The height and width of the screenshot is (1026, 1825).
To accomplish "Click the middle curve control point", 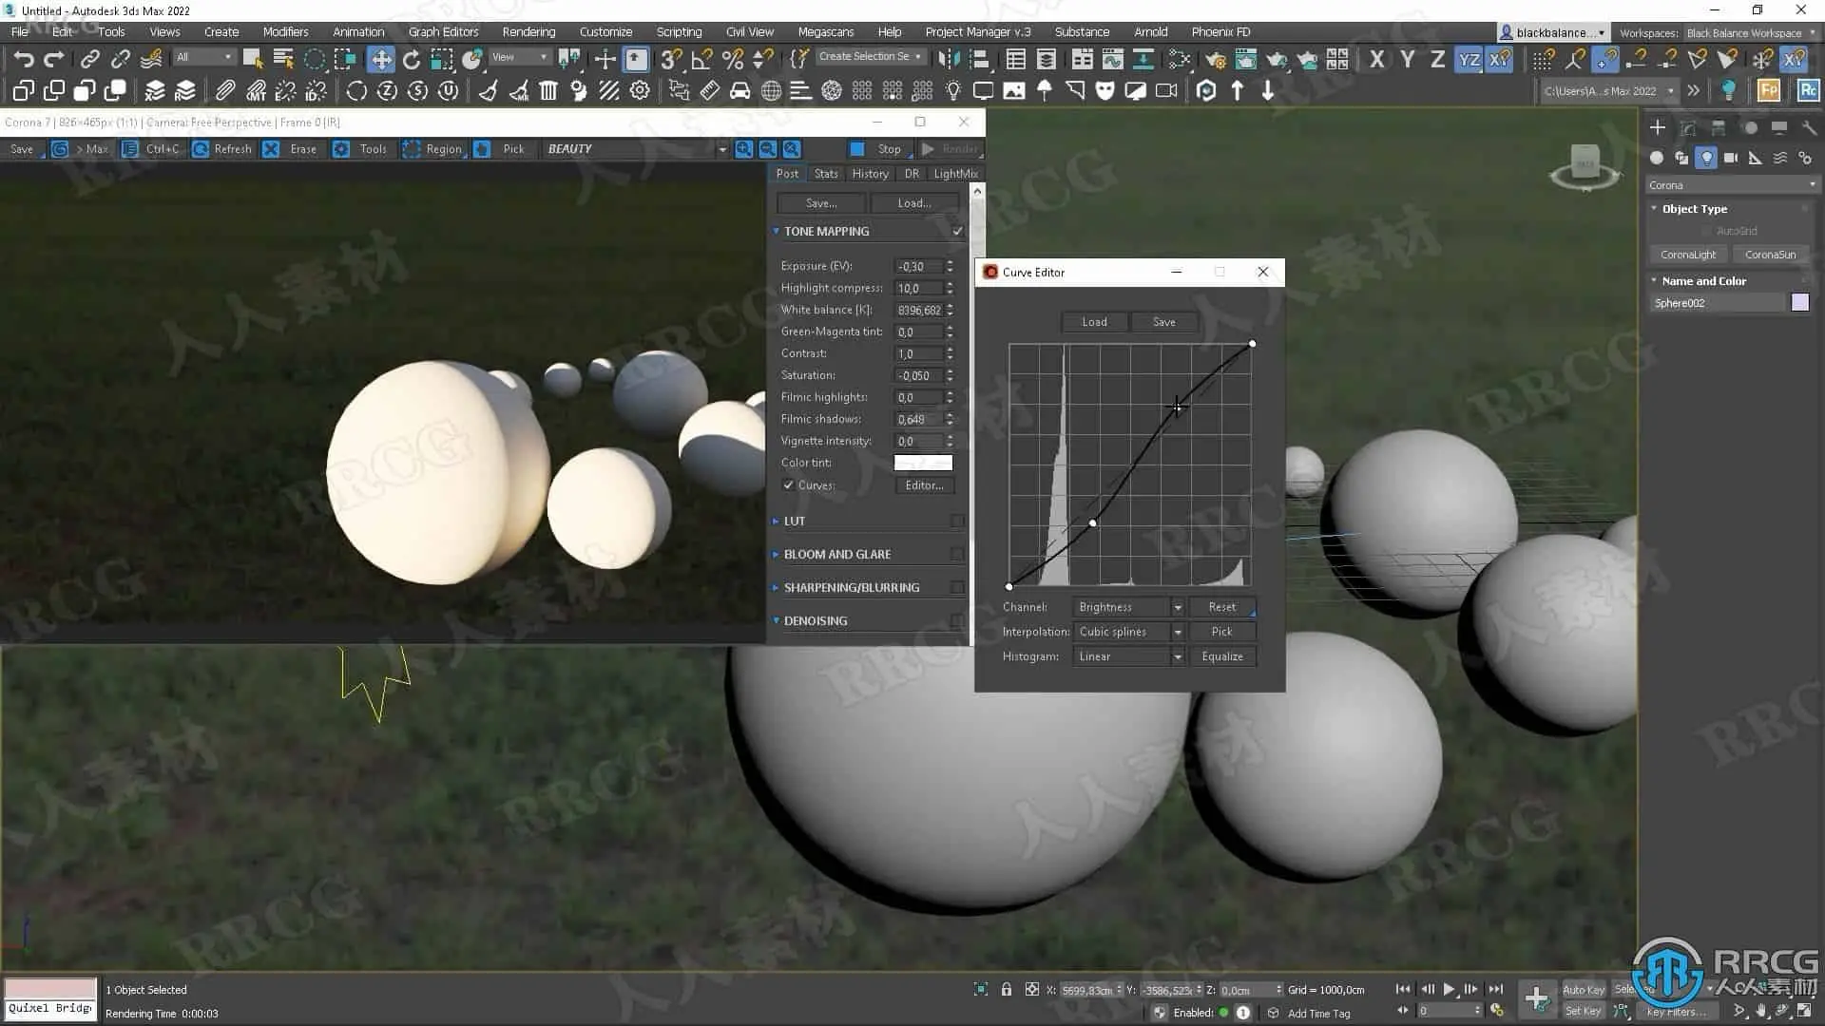I will pos(1092,522).
